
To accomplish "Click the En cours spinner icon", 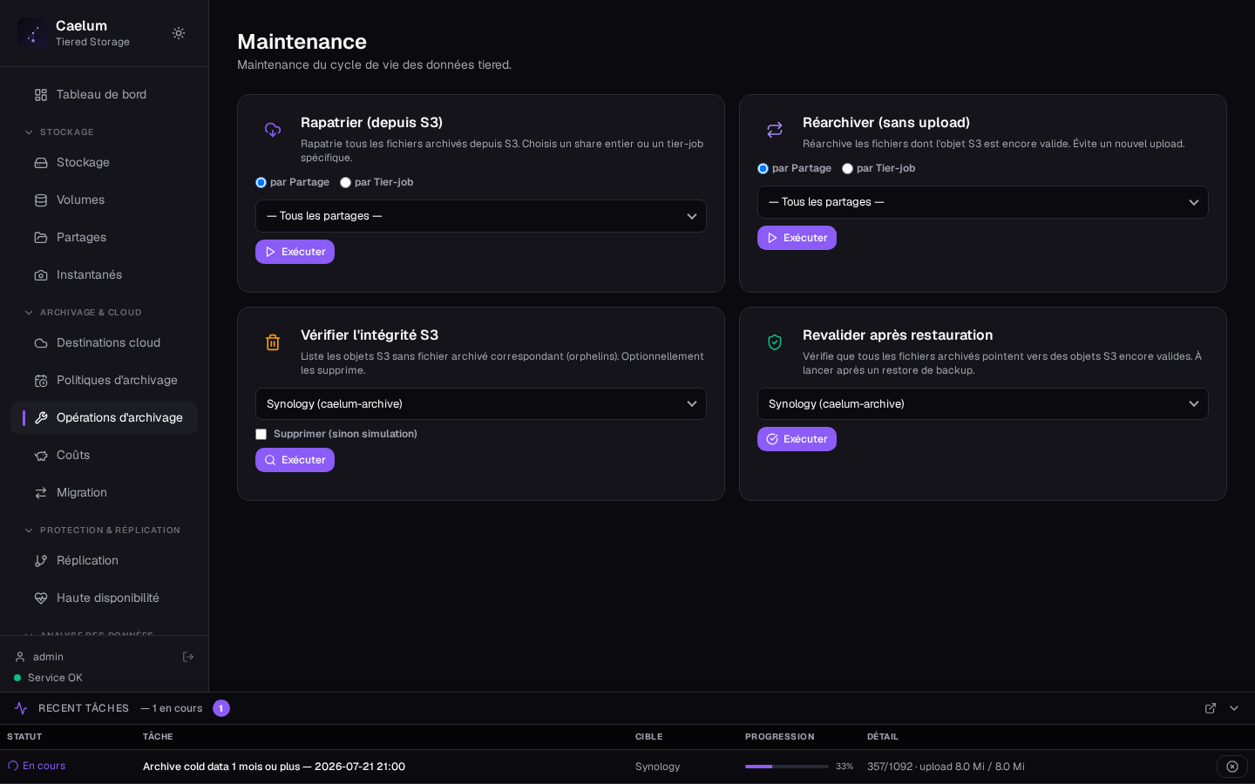I will pyautogui.click(x=13, y=766).
